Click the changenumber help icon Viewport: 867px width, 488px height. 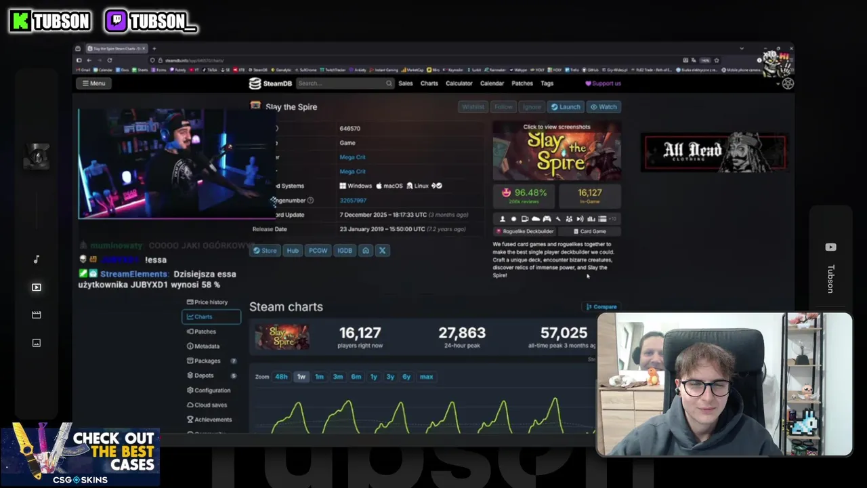(310, 201)
